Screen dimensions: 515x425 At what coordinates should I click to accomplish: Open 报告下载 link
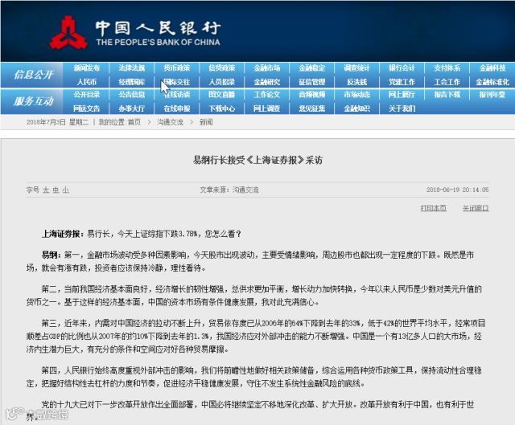pos(447,95)
